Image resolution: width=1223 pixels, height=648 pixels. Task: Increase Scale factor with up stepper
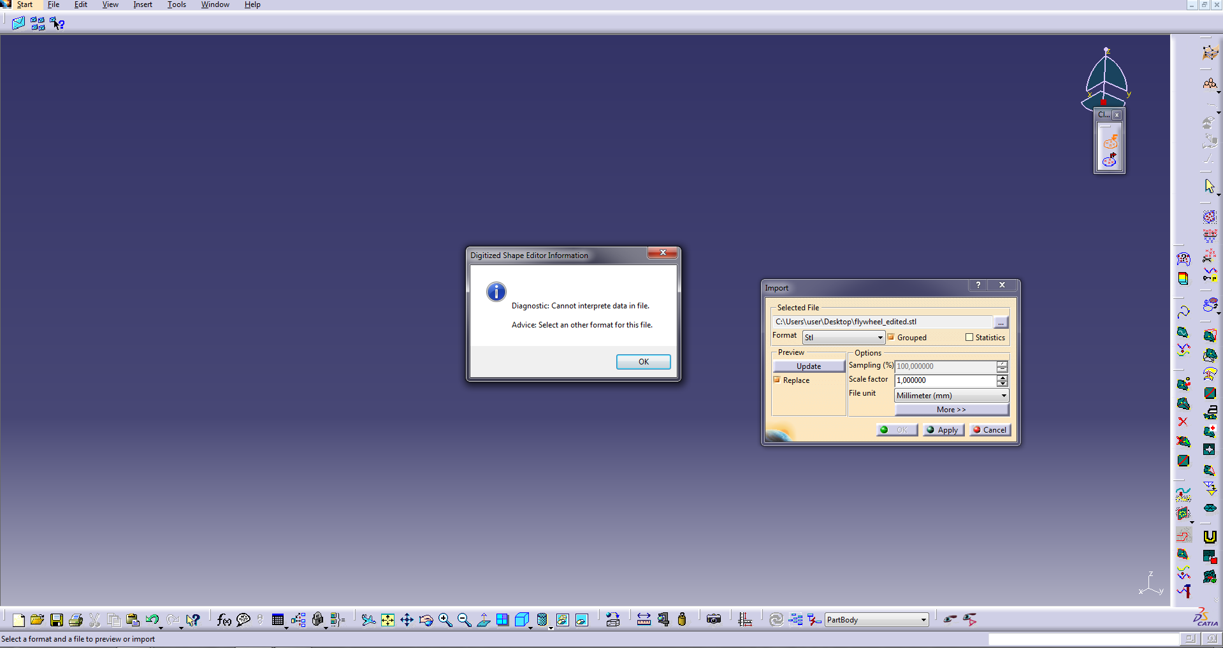coord(1002,377)
